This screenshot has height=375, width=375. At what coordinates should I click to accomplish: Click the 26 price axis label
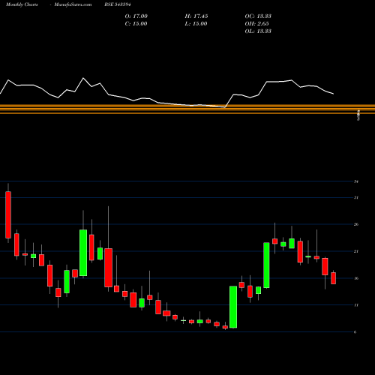point(356,224)
